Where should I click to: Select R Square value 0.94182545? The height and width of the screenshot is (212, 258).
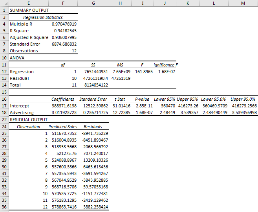[65, 31]
